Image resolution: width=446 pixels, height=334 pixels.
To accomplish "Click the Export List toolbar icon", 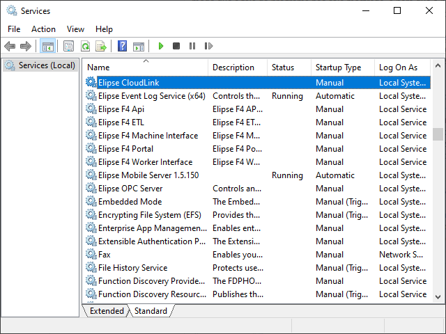I will [101, 46].
